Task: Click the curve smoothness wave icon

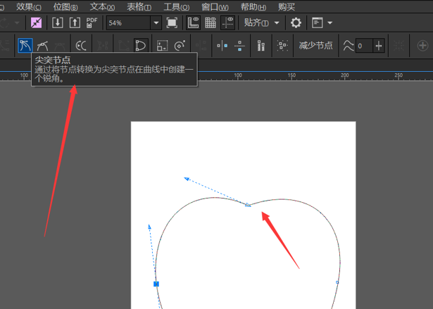Action: point(349,46)
